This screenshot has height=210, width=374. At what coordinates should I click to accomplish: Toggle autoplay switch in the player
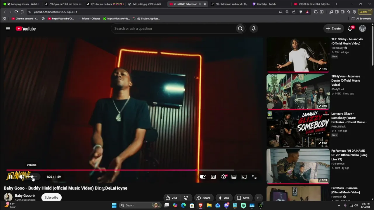point(203,177)
